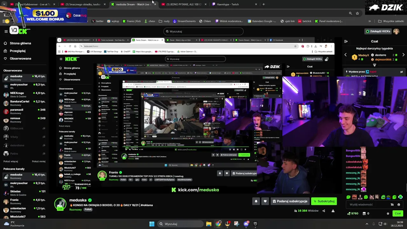Open File Explorer from the taskbar
407x229 pixels.
tap(209, 224)
